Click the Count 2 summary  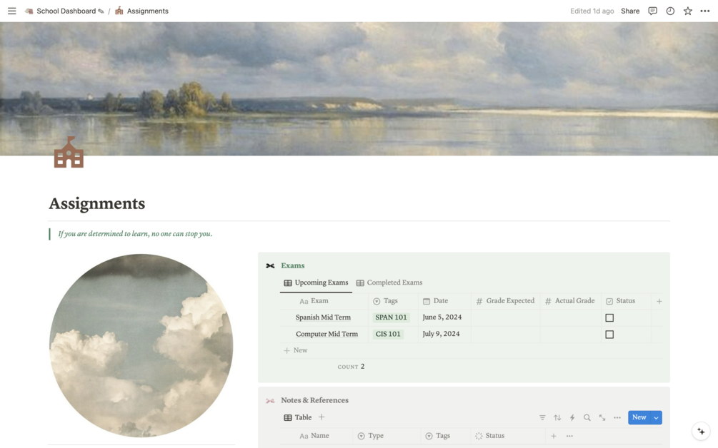coord(351,367)
